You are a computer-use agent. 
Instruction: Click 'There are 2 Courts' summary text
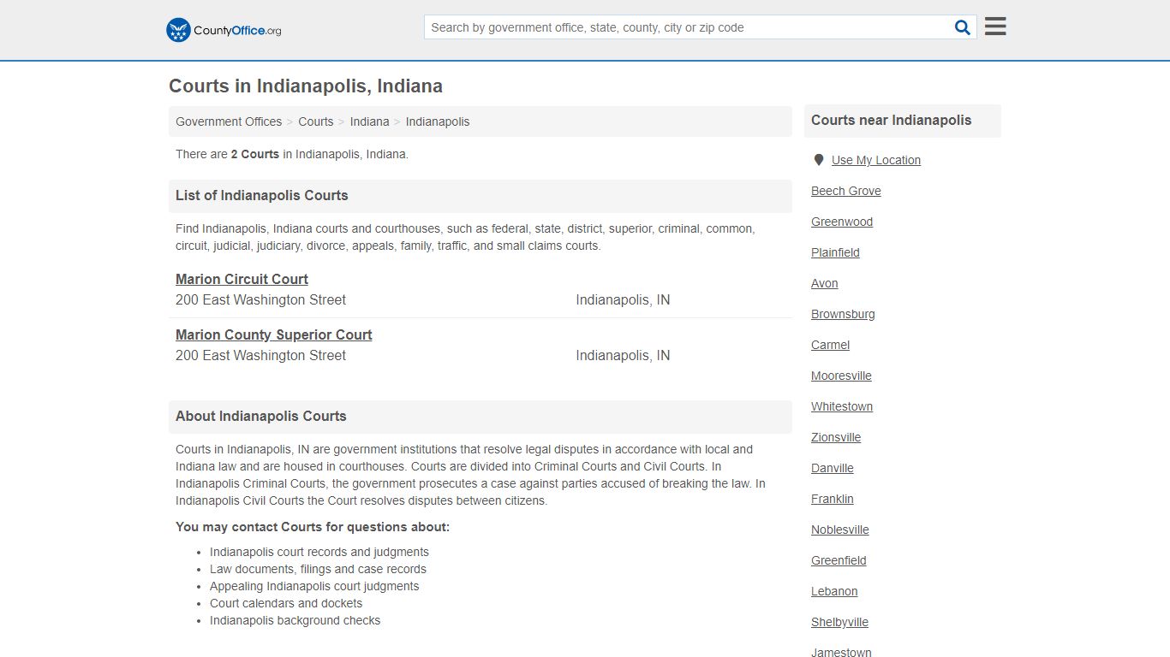pyautogui.click(x=292, y=155)
